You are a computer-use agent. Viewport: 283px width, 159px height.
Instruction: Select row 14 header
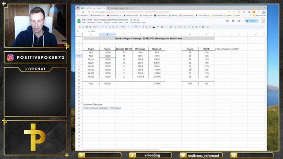[x=79, y=83]
